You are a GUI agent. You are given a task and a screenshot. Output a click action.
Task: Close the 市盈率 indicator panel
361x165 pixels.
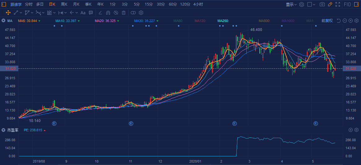tap(350, 130)
